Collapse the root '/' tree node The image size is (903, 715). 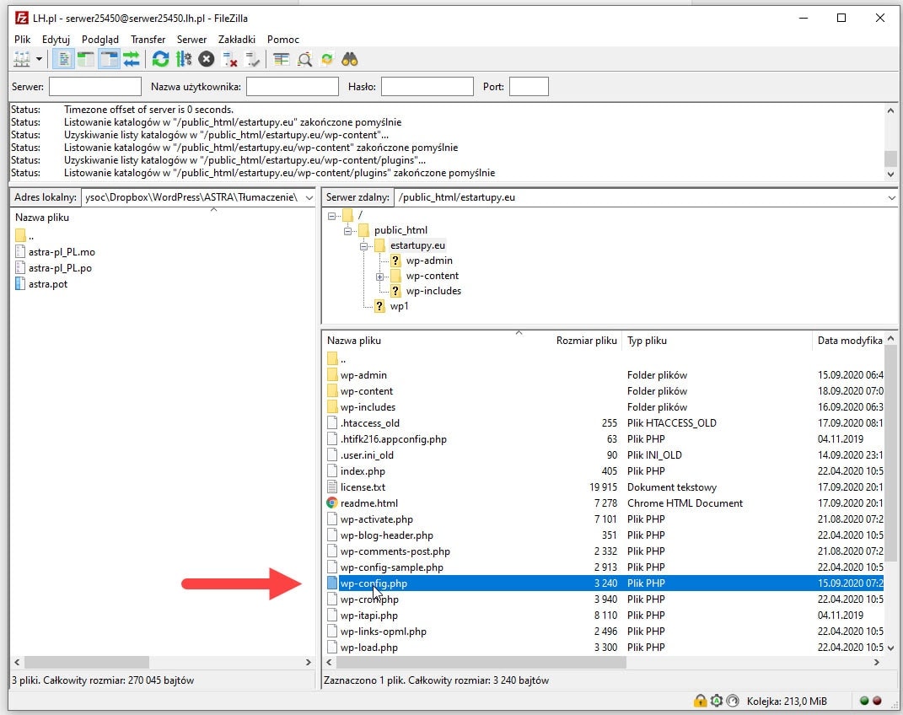pos(331,216)
